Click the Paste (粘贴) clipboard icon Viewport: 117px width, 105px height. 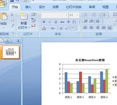4,16
